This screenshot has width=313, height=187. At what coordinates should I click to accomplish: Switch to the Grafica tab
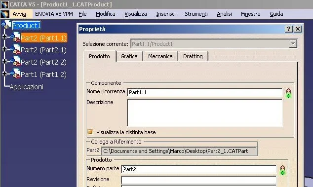[x=129, y=56]
